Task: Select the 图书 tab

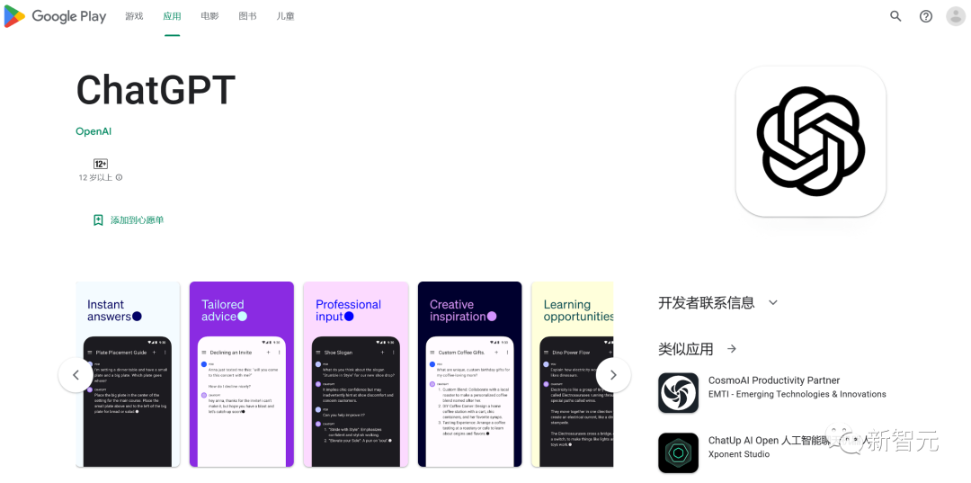Action: [248, 16]
